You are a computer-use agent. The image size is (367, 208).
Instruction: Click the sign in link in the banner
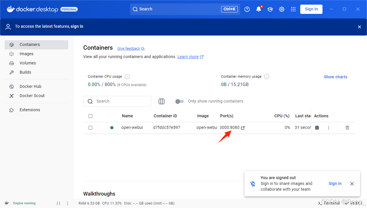77,27
